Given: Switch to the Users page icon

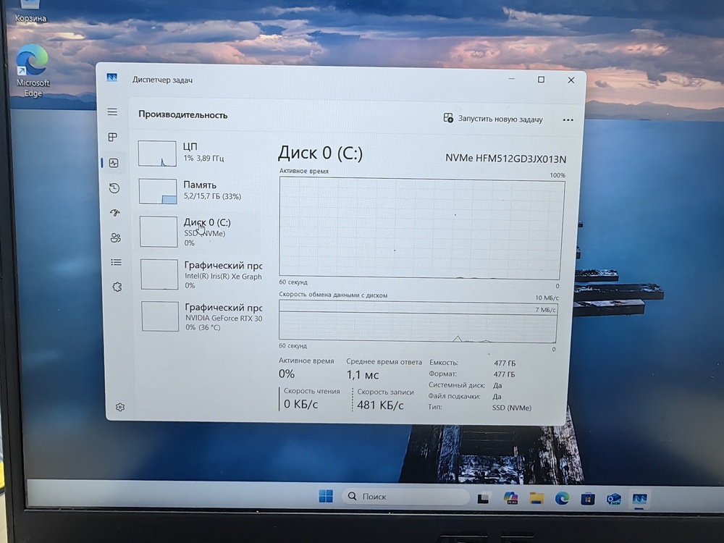Looking at the screenshot, I should [x=115, y=237].
